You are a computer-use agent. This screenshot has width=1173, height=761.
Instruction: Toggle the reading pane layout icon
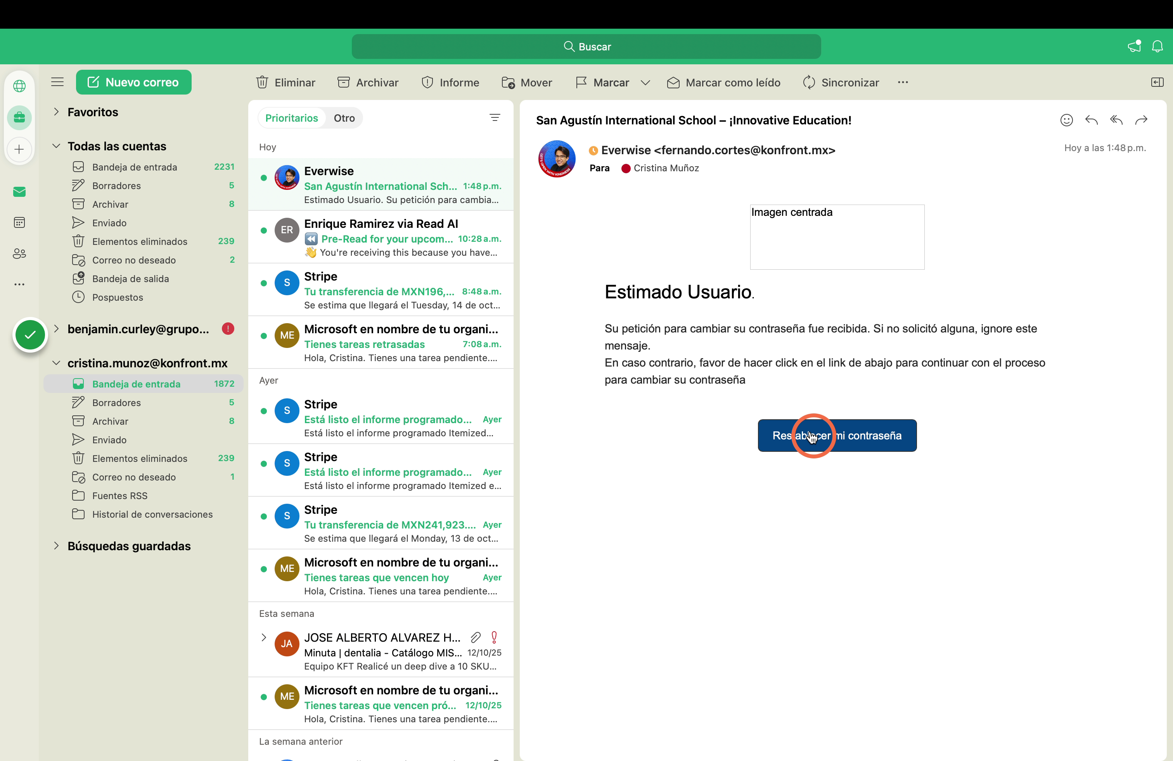click(x=1157, y=82)
